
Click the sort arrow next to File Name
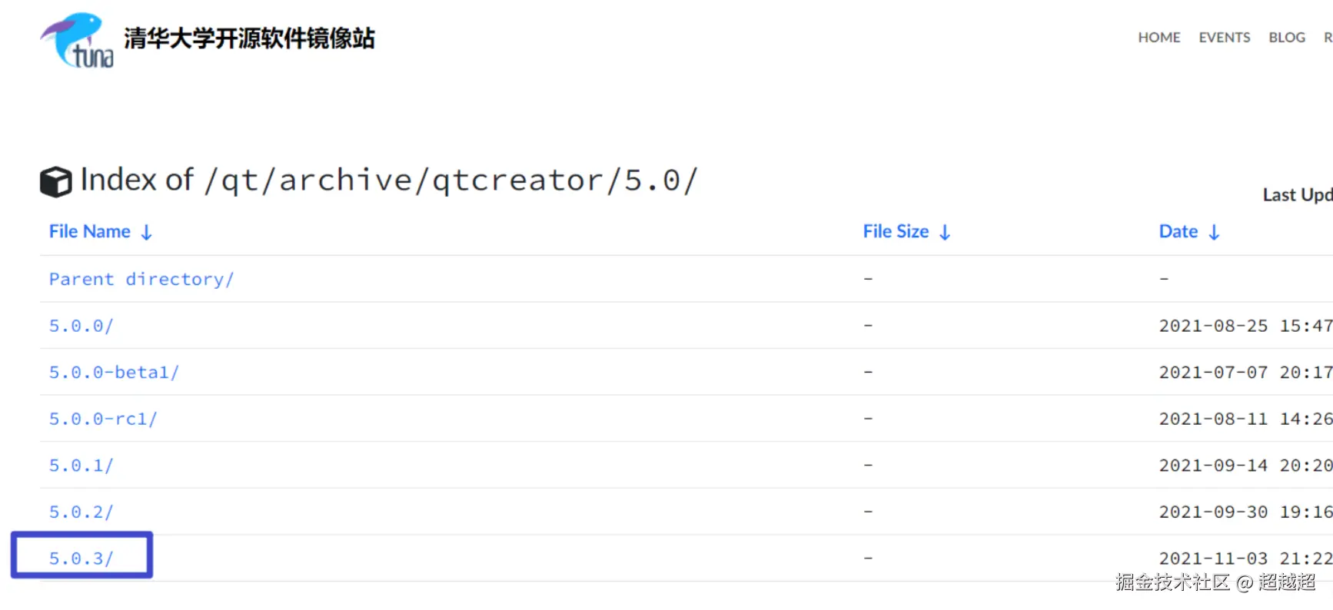pyautogui.click(x=147, y=233)
